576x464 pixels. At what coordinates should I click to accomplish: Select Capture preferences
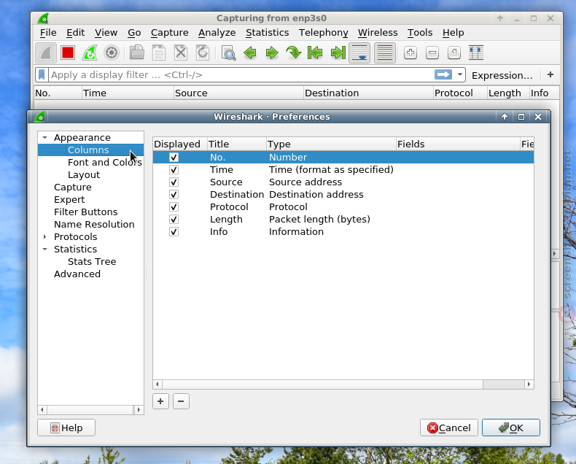point(73,187)
